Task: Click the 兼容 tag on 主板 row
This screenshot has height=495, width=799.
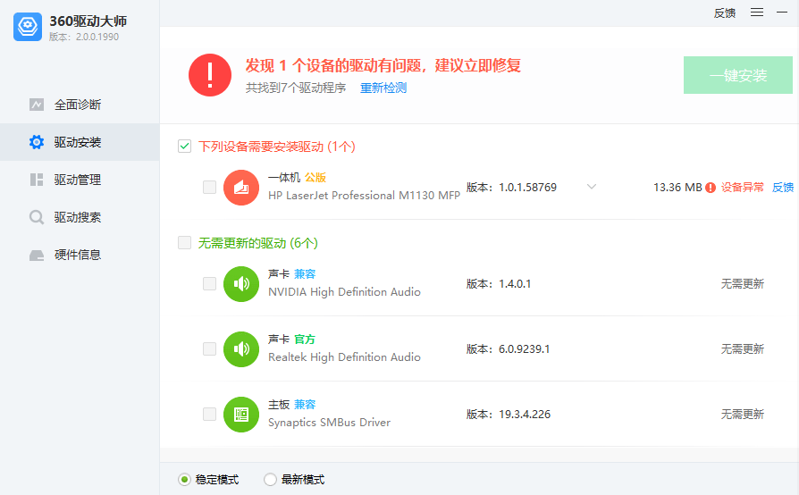Action: [305, 405]
